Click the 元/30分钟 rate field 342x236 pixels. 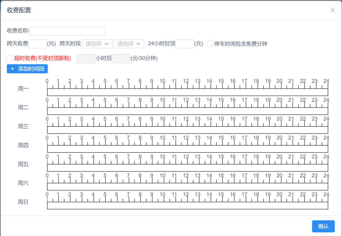[121, 58]
